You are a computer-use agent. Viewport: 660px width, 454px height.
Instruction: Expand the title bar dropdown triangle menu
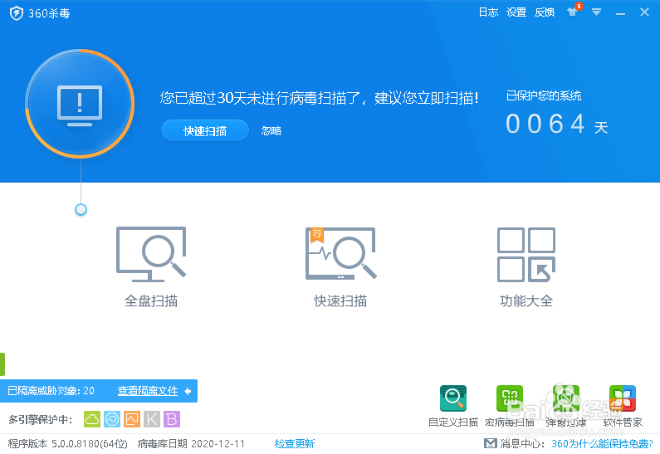pos(596,12)
